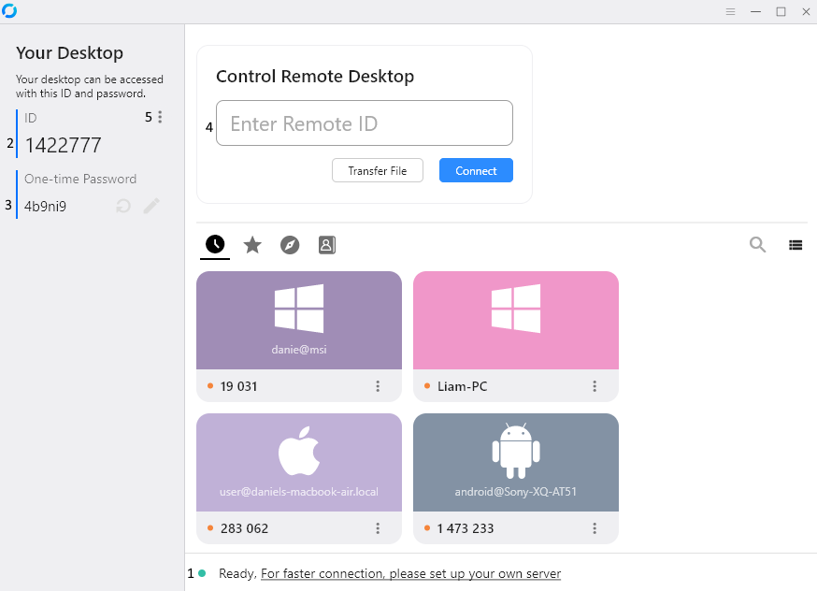Click inside the Enter Remote ID field

364,123
